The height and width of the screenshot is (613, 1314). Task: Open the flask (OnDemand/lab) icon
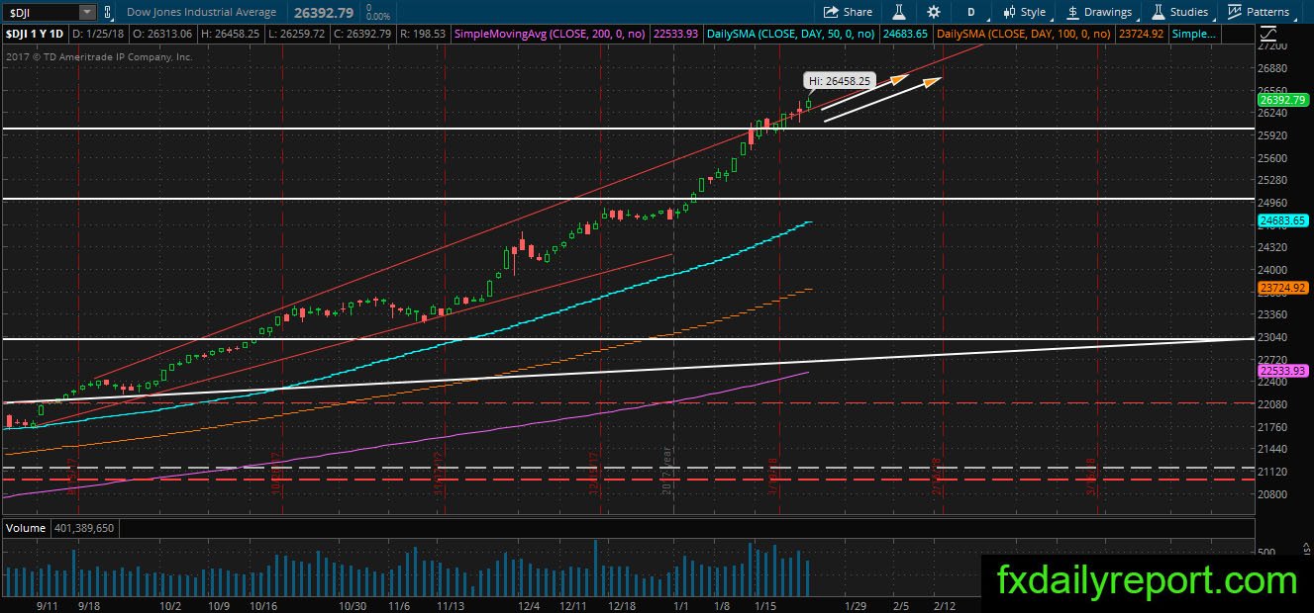coord(899,12)
